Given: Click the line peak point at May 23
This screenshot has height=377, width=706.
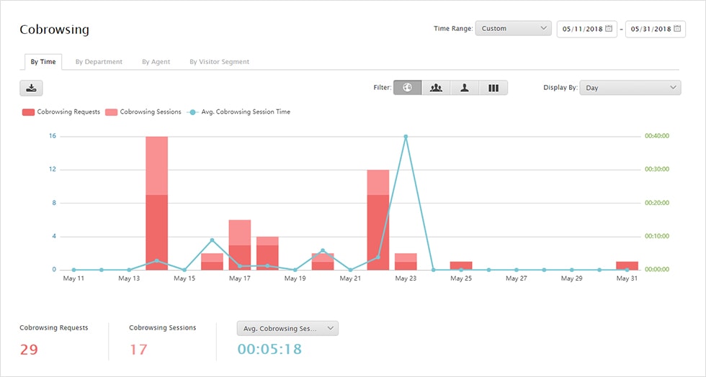Looking at the screenshot, I should click(x=406, y=136).
